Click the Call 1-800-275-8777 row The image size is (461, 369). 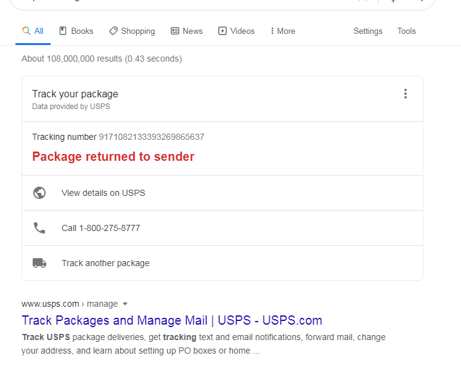coord(100,228)
